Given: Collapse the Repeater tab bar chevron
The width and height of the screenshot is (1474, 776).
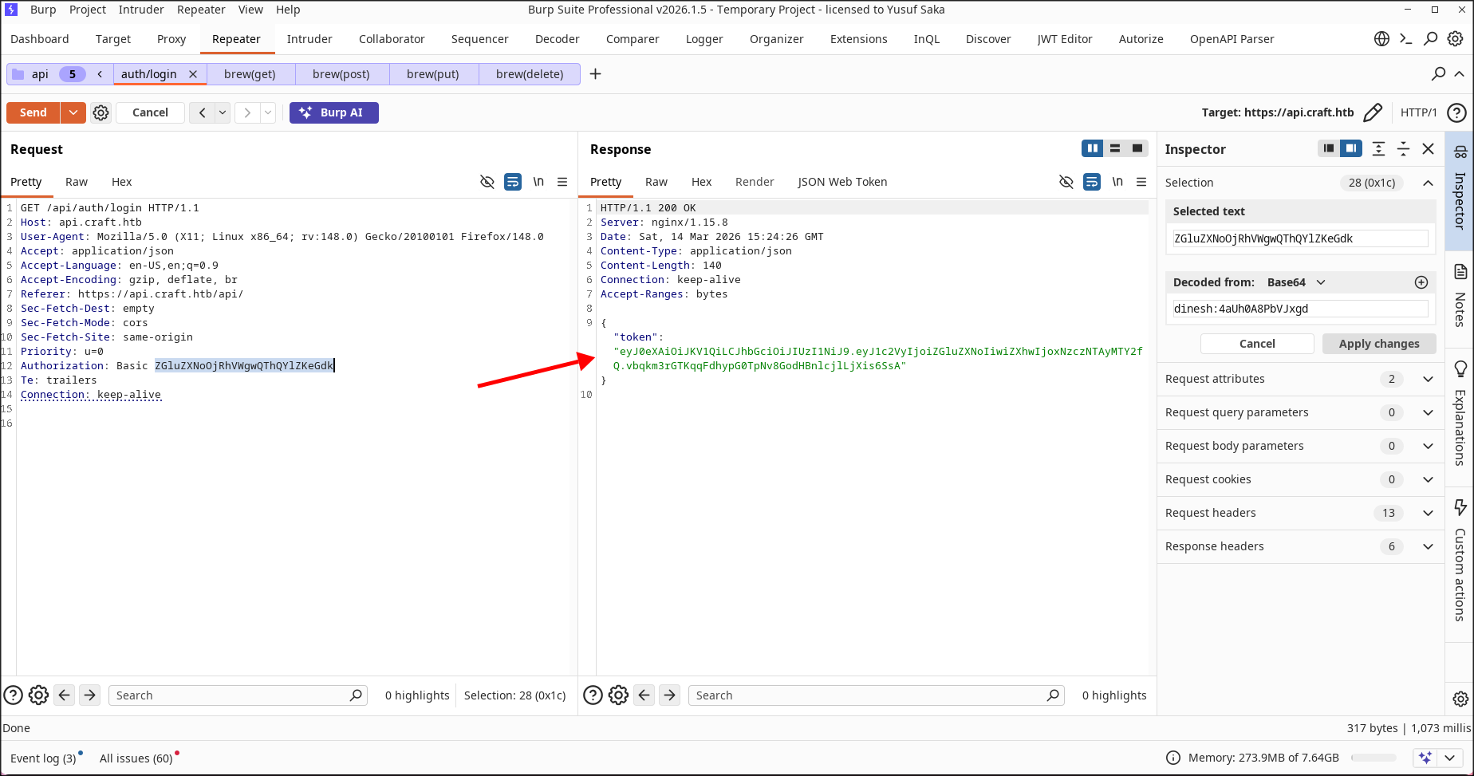Looking at the screenshot, I should pyautogui.click(x=1459, y=74).
